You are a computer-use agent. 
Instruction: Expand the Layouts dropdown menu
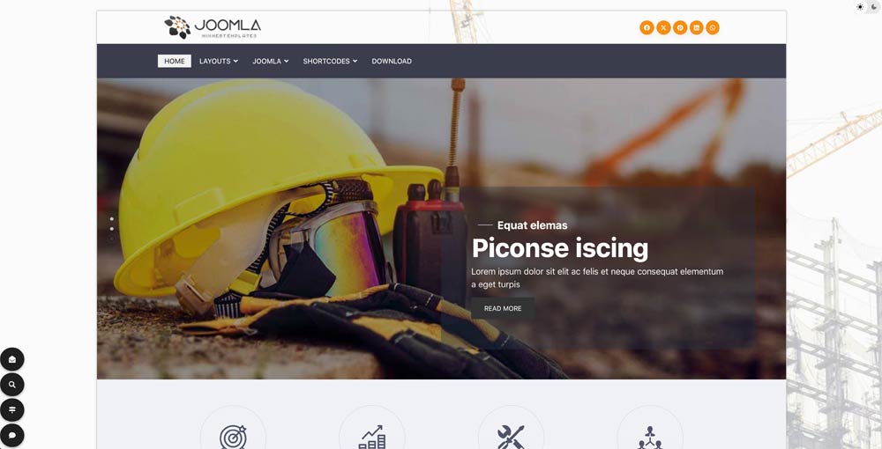pyautogui.click(x=219, y=61)
